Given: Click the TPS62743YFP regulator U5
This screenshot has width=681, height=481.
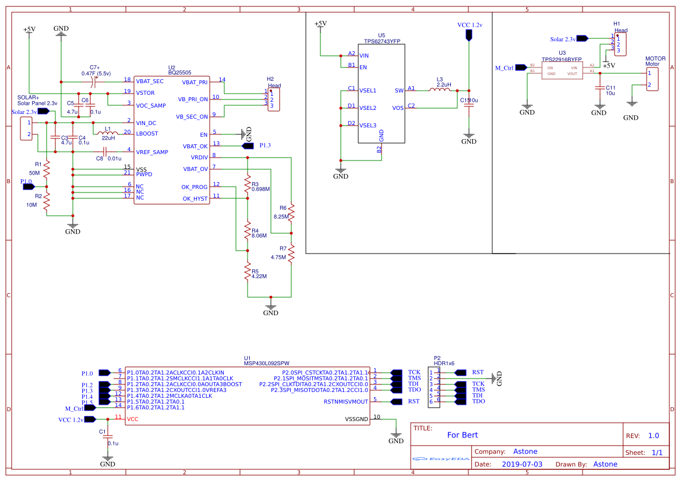Looking at the screenshot, I should [380, 93].
